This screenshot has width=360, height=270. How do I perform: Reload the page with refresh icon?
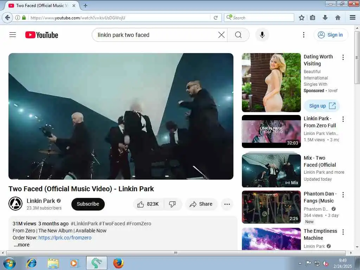coord(216,18)
